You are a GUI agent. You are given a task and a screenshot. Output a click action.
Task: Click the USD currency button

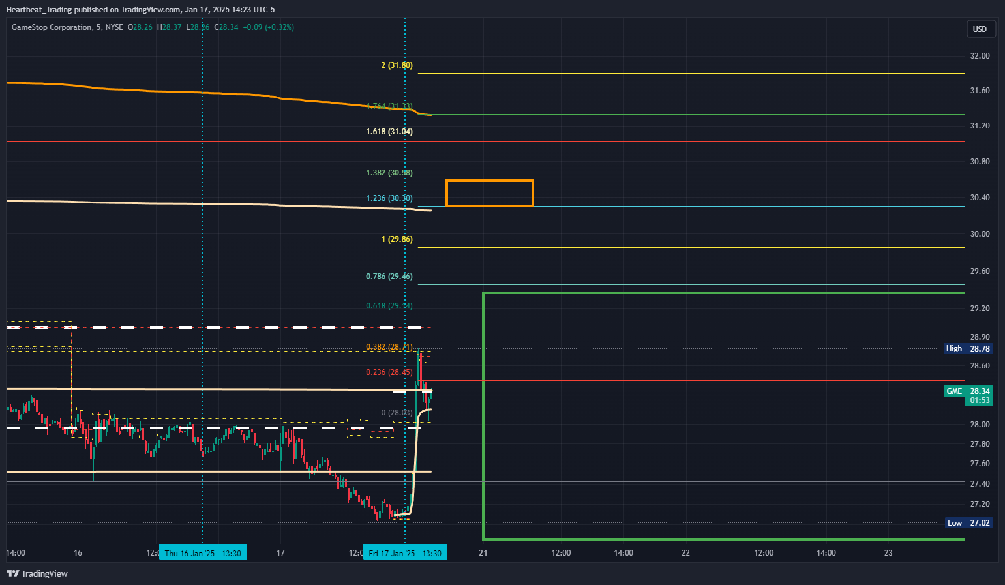tap(980, 29)
